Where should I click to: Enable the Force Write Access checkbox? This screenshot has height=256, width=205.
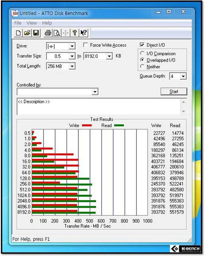coord(85,45)
